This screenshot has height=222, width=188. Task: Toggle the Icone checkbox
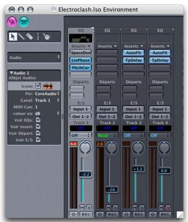point(38,86)
